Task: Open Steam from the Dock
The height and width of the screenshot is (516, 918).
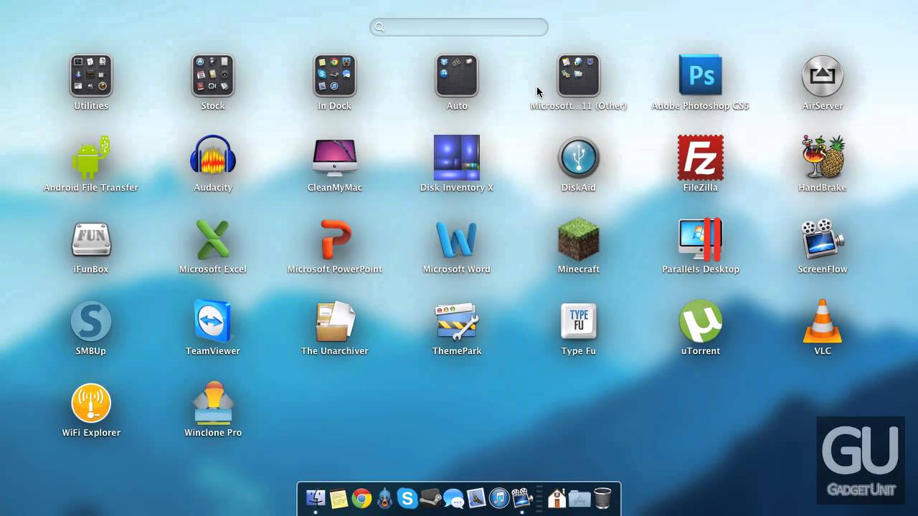Action: point(430,498)
